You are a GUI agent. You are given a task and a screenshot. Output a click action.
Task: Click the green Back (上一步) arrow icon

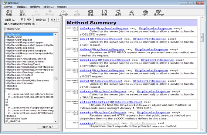point(63,13)
